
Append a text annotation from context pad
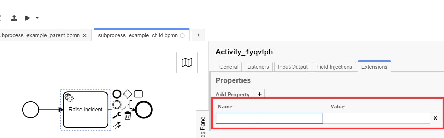tap(128, 104)
